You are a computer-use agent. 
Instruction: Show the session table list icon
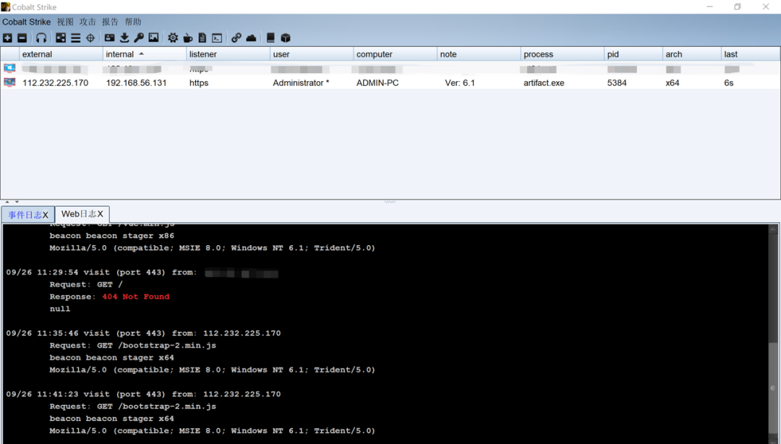76,38
